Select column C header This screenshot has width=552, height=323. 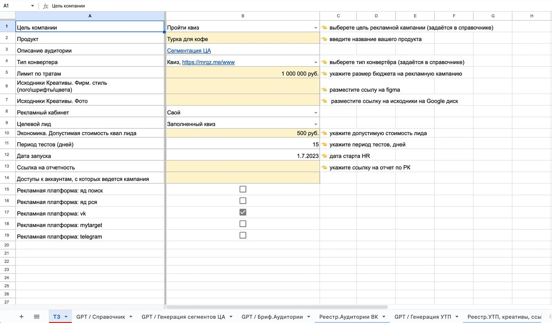tap(338, 16)
